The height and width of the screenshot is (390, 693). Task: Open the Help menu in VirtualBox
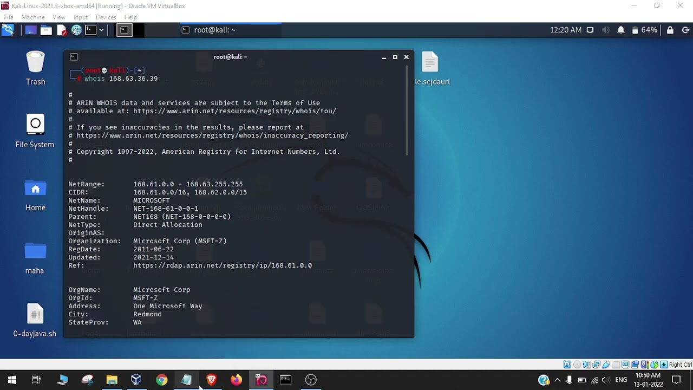pos(130,17)
